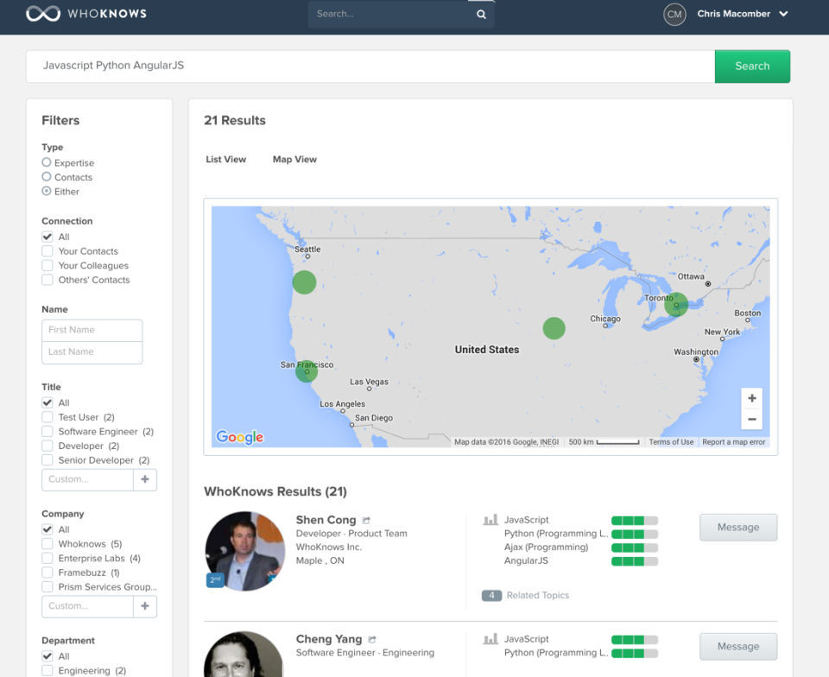Check the Engineering department filter
The width and height of the screenshot is (829, 677).
[47, 670]
